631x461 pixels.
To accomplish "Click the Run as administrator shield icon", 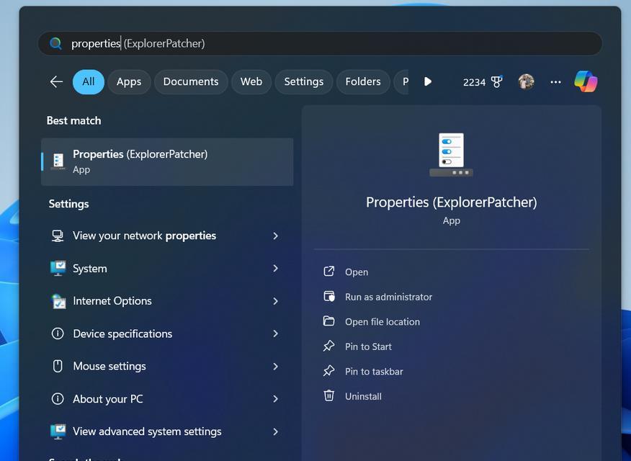I will point(328,297).
